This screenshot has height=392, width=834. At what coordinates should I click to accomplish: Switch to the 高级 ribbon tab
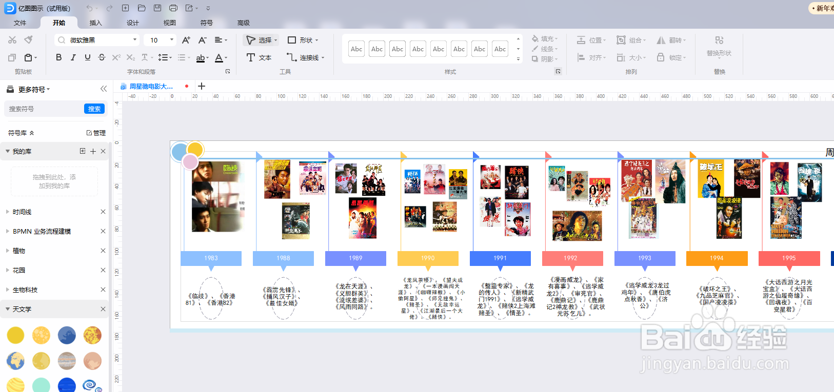tap(244, 23)
